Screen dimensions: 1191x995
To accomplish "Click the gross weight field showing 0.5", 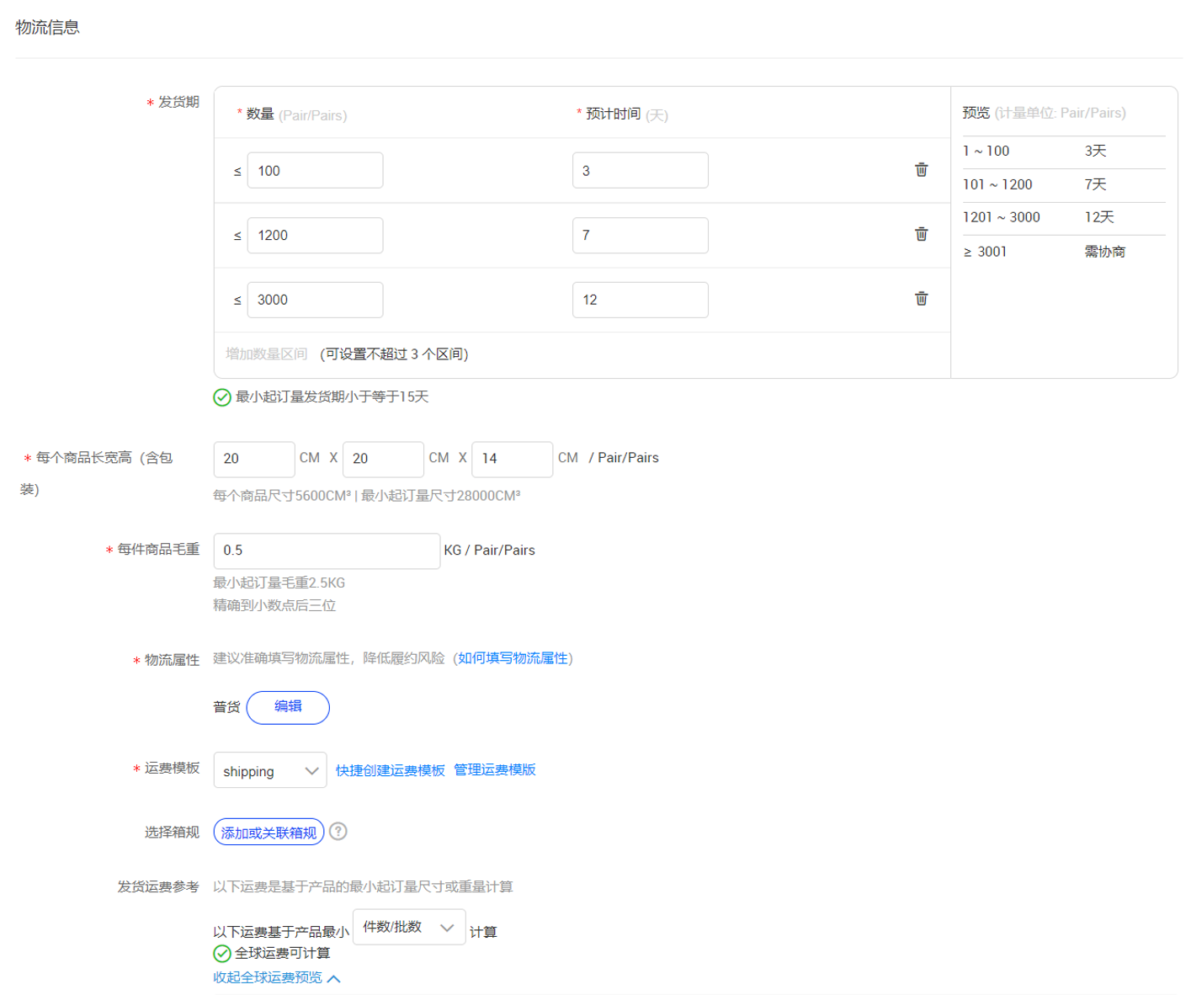I will [327, 551].
